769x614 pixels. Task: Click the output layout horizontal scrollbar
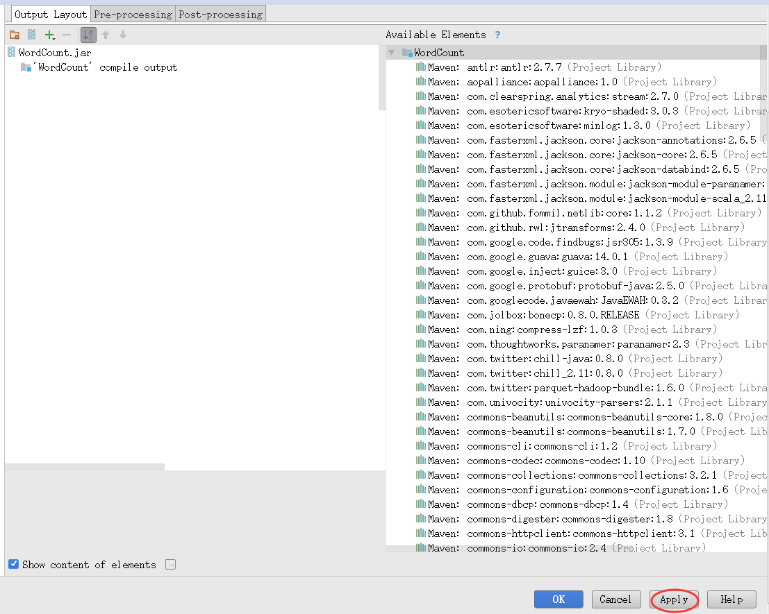(x=85, y=467)
